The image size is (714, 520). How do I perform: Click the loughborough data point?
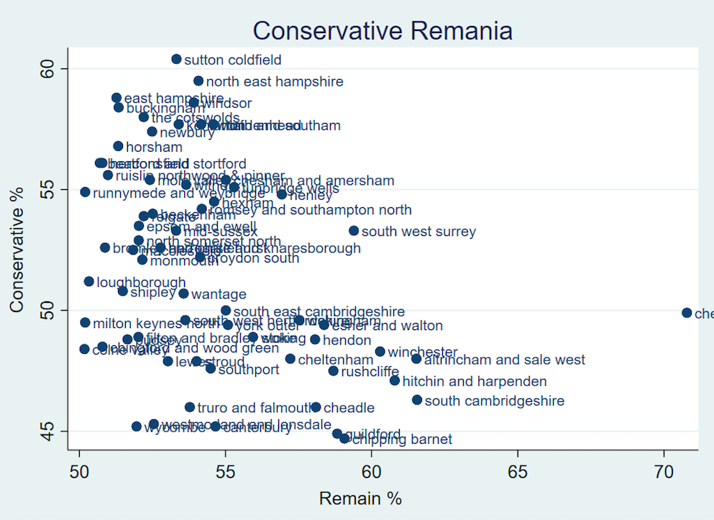pos(89,281)
